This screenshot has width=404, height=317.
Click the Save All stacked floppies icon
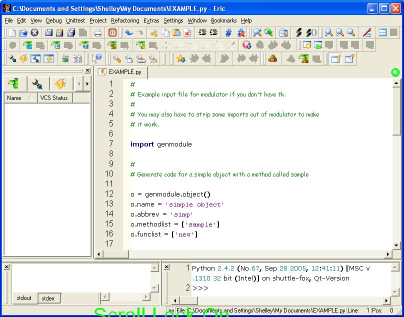coord(71,32)
